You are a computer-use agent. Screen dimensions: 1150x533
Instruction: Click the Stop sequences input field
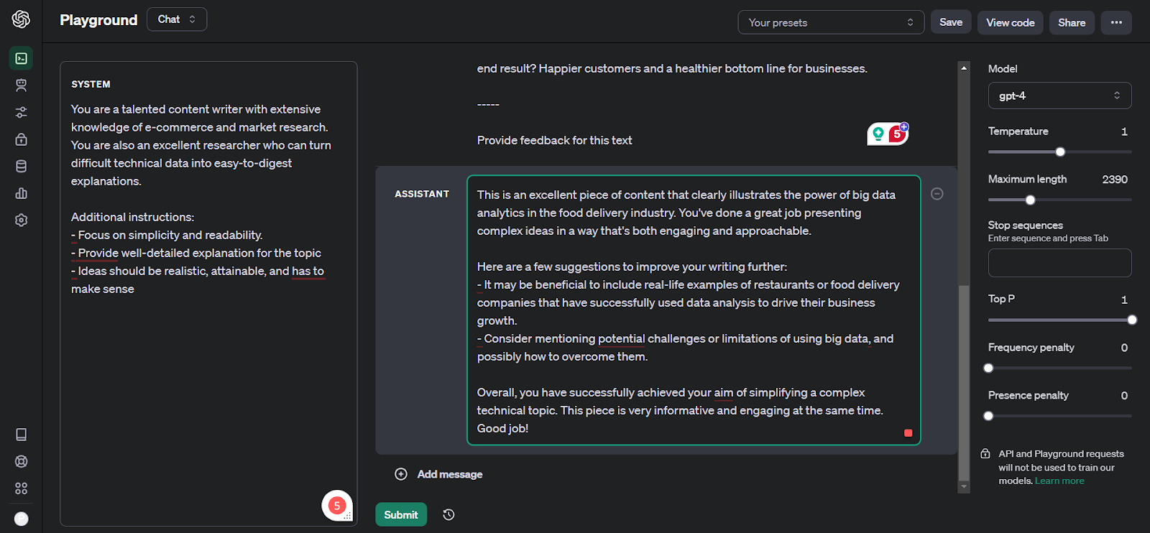(1059, 263)
